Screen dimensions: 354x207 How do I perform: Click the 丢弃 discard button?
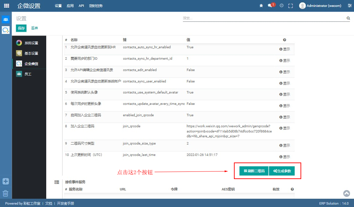point(35,28)
